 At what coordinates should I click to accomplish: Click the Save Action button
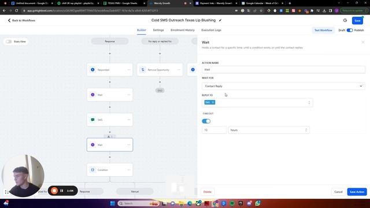pyautogui.click(x=357, y=192)
